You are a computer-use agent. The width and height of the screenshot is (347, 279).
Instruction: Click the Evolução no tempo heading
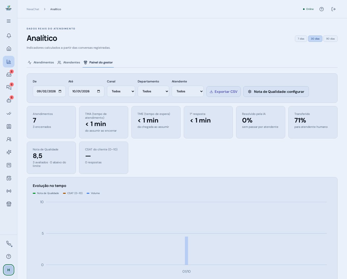click(50, 186)
